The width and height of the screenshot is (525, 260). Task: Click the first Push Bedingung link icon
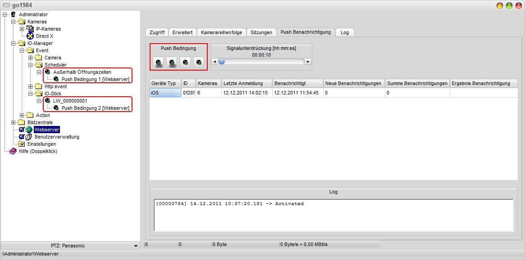pyautogui.click(x=158, y=63)
